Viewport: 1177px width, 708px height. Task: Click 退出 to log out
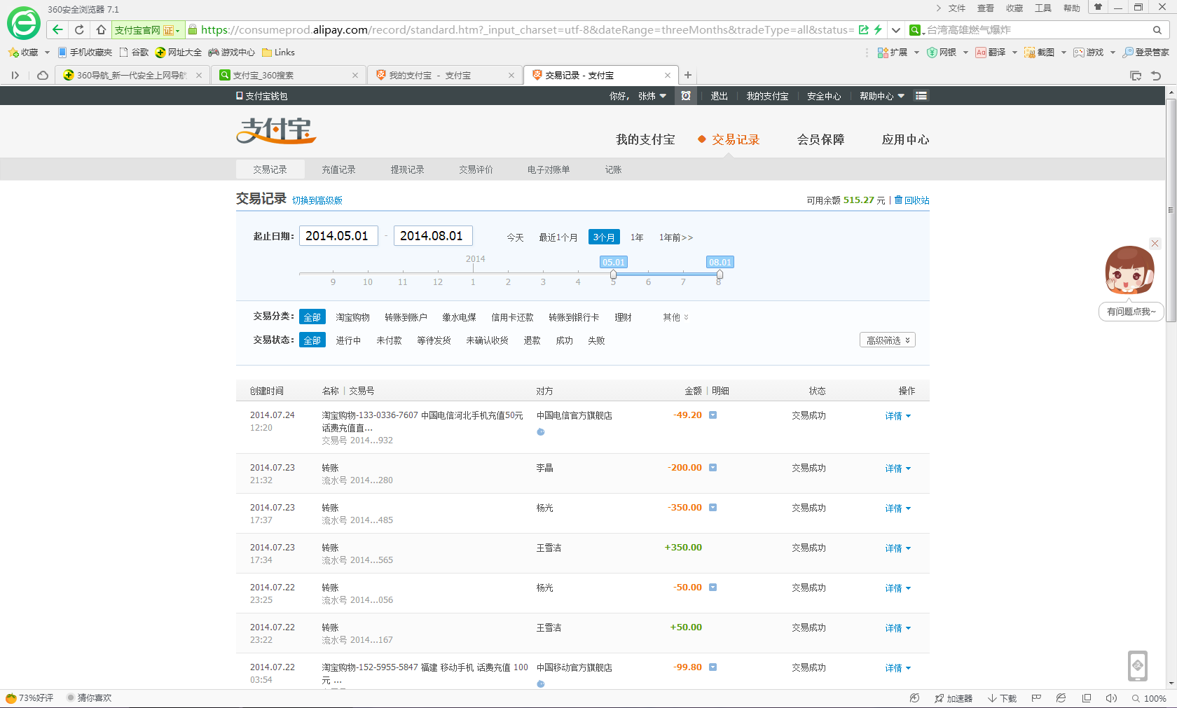[719, 96]
